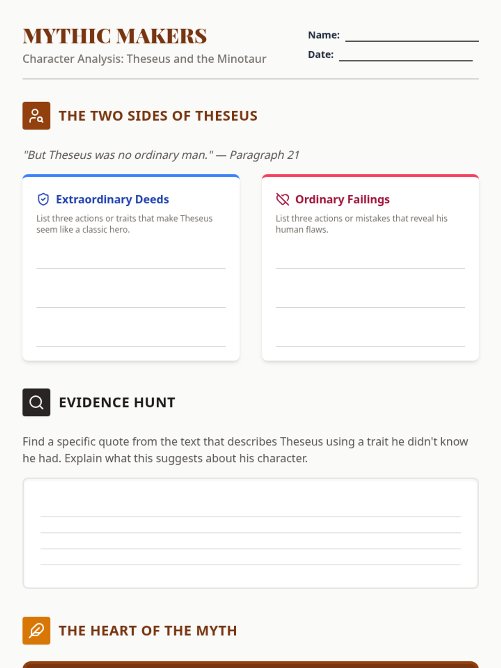Click the Mythic Makers title
Image resolution: width=501 pixels, height=668 pixels.
pyautogui.click(x=115, y=36)
